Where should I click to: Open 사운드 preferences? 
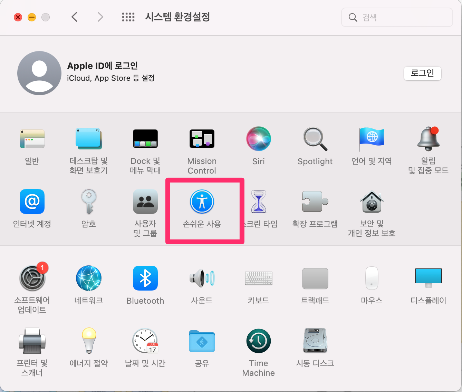click(202, 278)
